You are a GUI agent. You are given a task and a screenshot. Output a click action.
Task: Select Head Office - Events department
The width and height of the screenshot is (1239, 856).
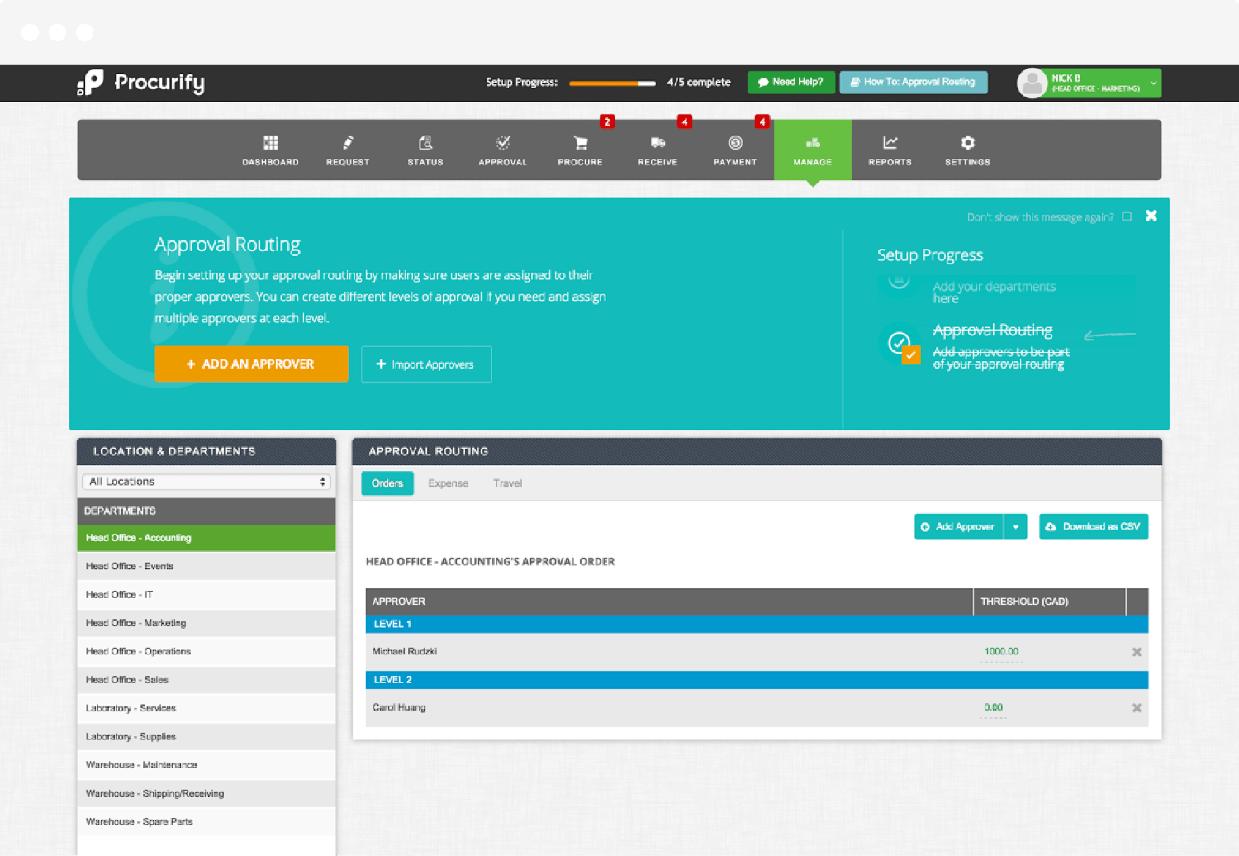(x=206, y=566)
